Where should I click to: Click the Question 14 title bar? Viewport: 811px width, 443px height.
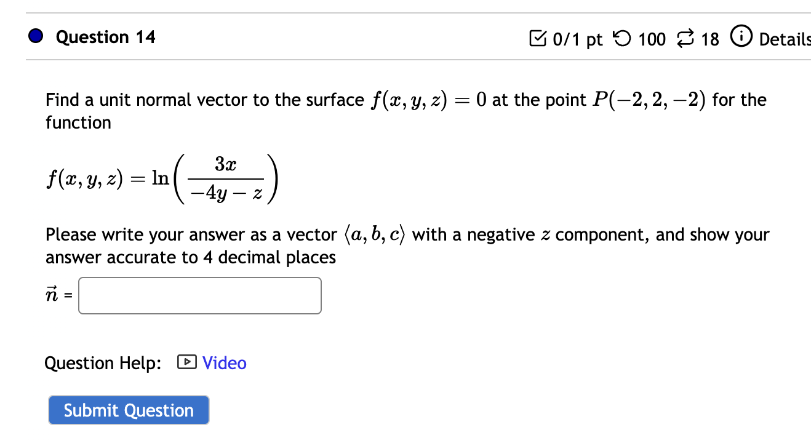[105, 37]
